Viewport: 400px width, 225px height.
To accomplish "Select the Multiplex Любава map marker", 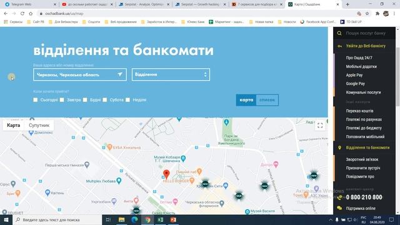I will point(119,181).
